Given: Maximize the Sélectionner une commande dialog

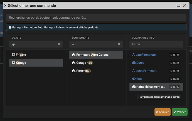Looking at the screenshot, I should [x=178, y=5].
